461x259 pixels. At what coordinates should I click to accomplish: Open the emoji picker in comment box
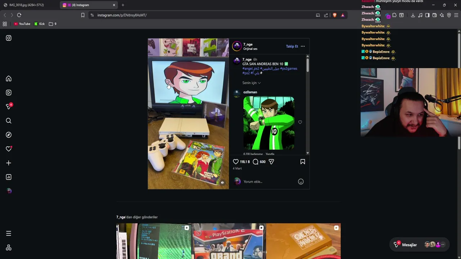pyautogui.click(x=301, y=182)
